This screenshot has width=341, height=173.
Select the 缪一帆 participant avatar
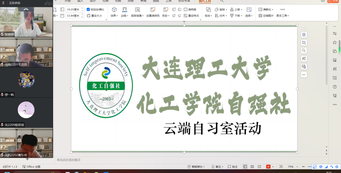26,80
